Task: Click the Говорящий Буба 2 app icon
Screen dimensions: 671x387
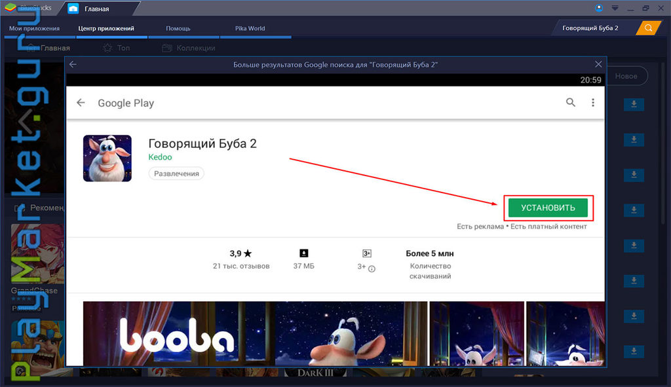Action: [x=107, y=158]
